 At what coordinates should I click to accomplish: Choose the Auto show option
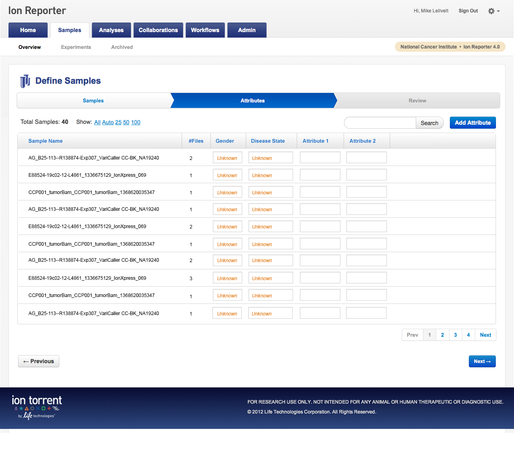(108, 122)
